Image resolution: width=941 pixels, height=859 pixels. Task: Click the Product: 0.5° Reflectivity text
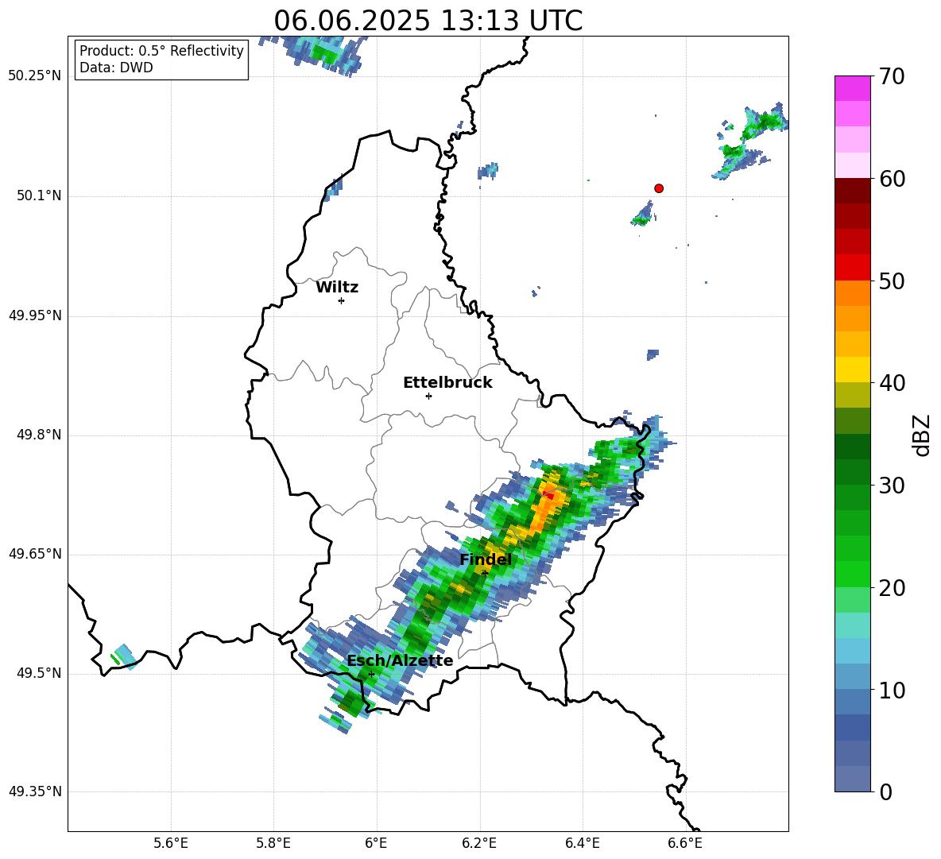(x=161, y=51)
